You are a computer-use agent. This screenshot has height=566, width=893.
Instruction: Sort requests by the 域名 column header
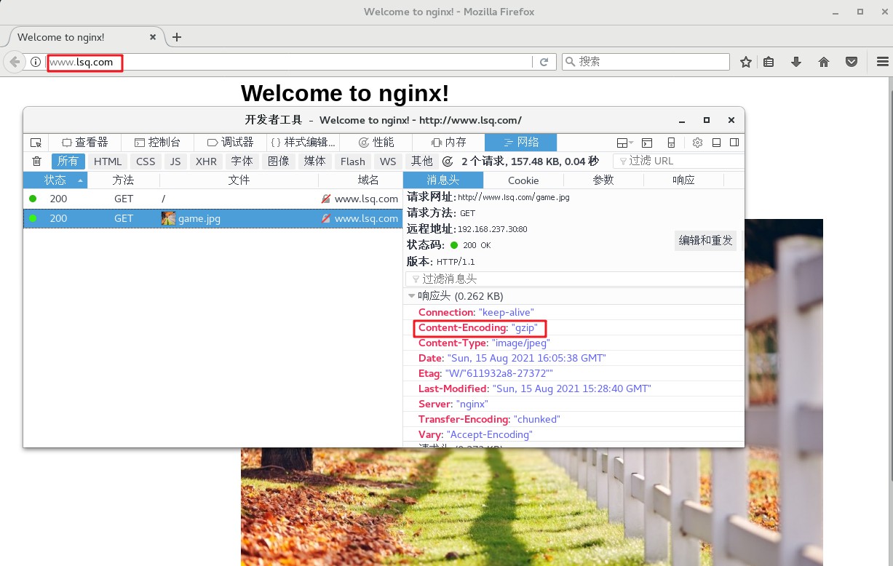pos(361,180)
